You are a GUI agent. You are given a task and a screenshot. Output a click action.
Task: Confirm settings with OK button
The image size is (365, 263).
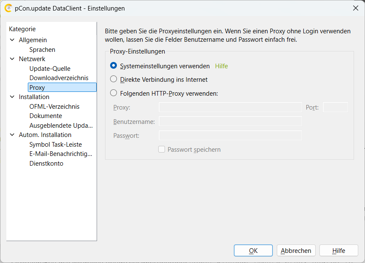pyautogui.click(x=253, y=250)
